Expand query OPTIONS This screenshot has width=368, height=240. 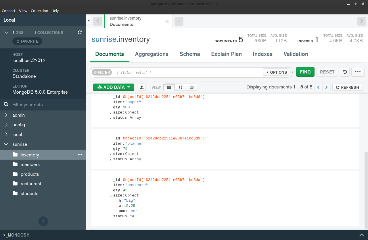[x=277, y=72]
